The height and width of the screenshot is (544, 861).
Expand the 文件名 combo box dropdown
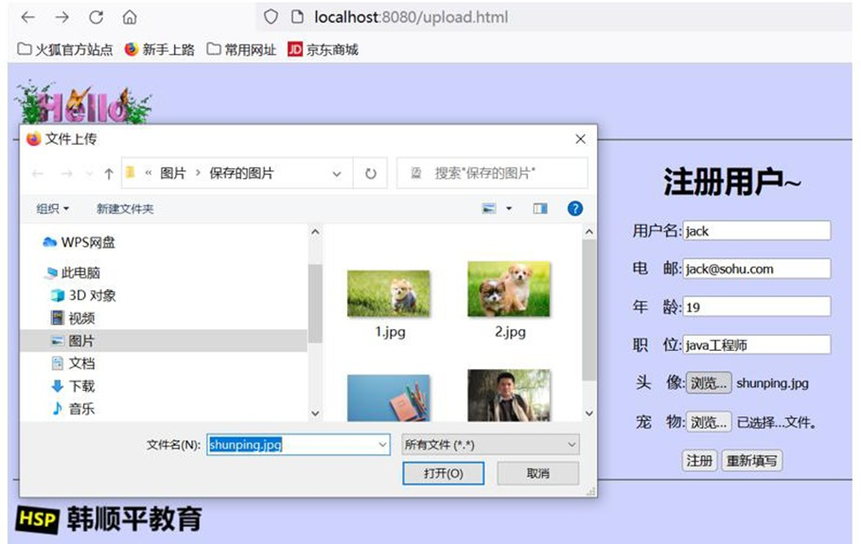click(x=383, y=445)
